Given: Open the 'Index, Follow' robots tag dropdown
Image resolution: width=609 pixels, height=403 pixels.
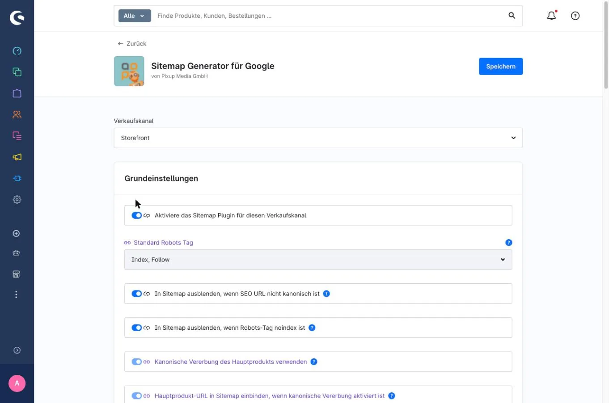Looking at the screenshot, I should pos(318,260).
